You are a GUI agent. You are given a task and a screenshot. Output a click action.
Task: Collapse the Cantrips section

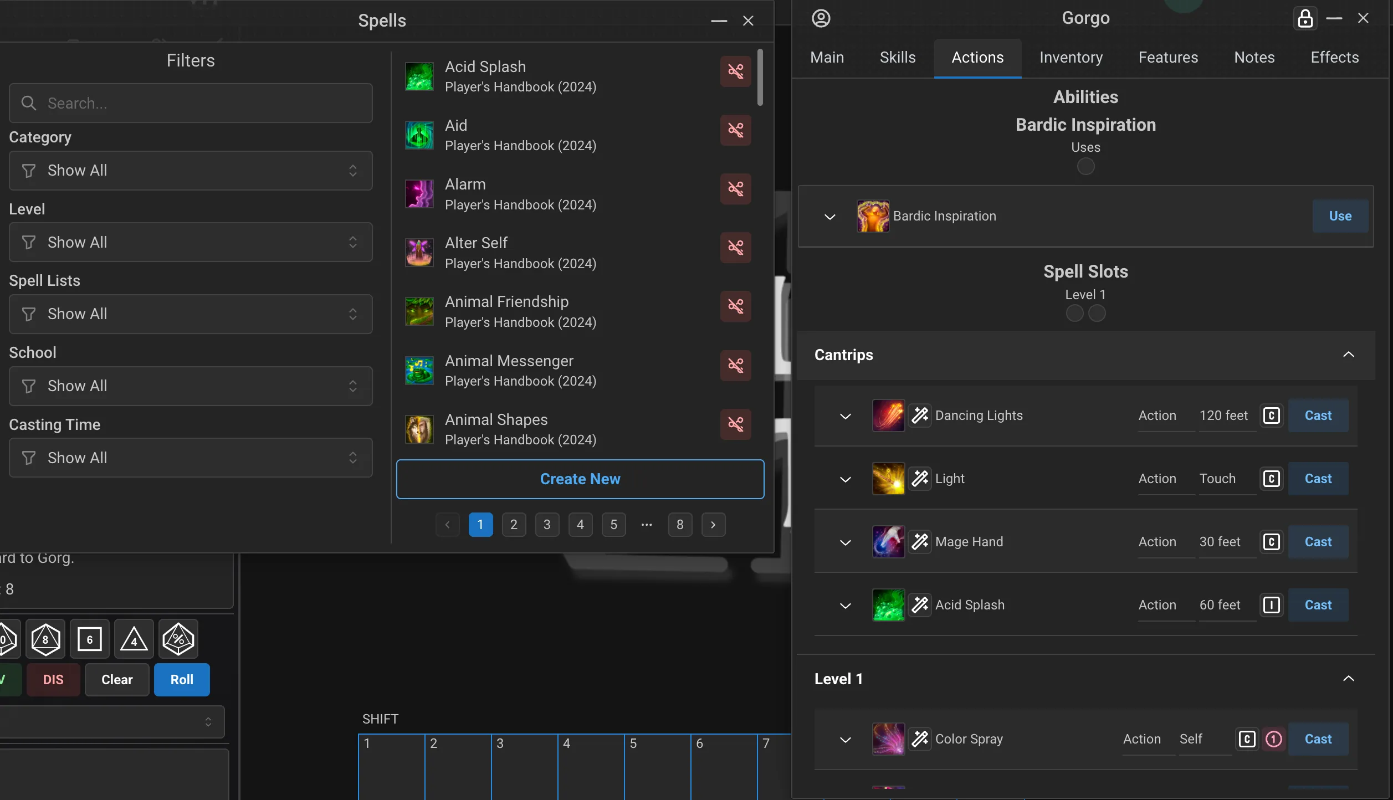1348,355
